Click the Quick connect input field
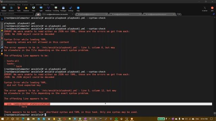Screen dimensions: 216x121 17,14
